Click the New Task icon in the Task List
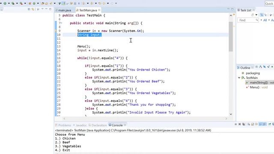The image size is (274, 154). 253,15
